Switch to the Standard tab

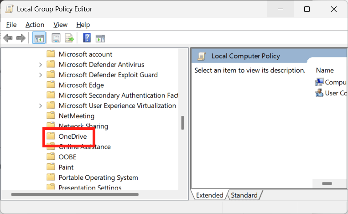(244, 195)
